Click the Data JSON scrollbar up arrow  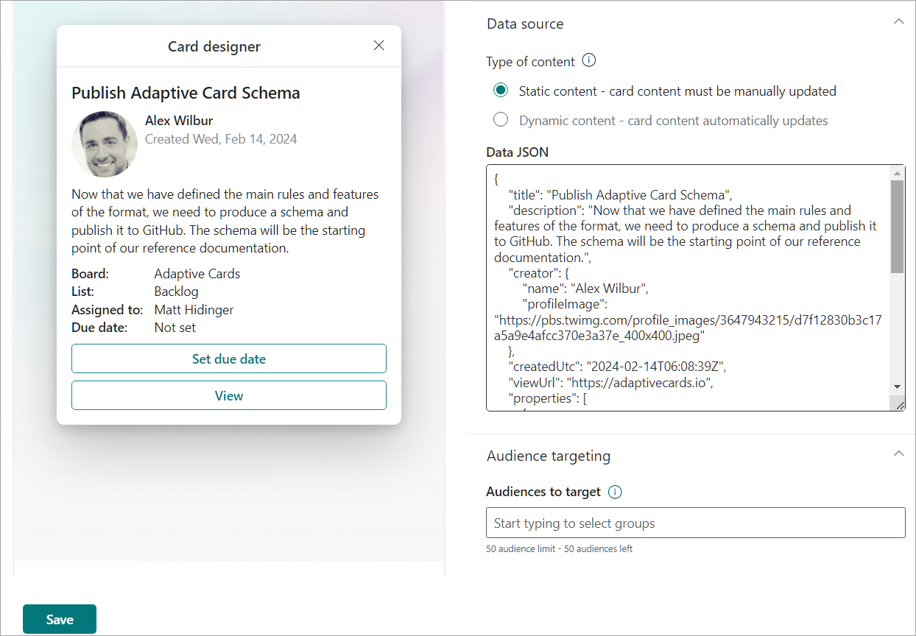pyautogui.click(x=898, y=173)
